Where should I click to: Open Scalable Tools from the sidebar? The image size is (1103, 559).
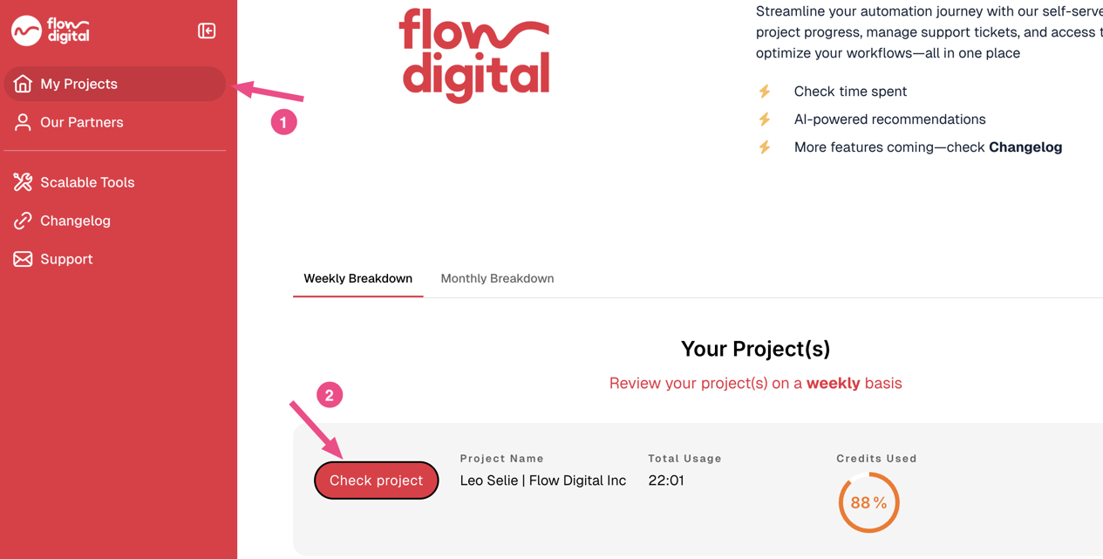pos(87,182)
